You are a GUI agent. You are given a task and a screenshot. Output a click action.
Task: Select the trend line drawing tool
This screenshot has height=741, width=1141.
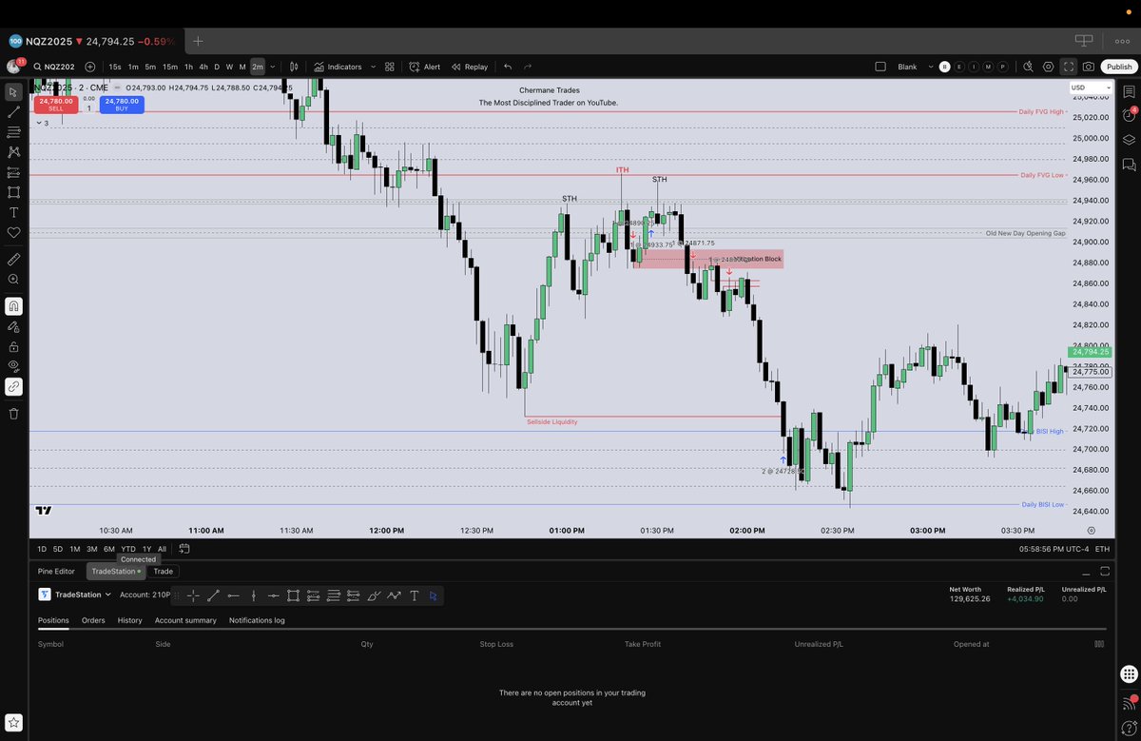tap(13, 112)
